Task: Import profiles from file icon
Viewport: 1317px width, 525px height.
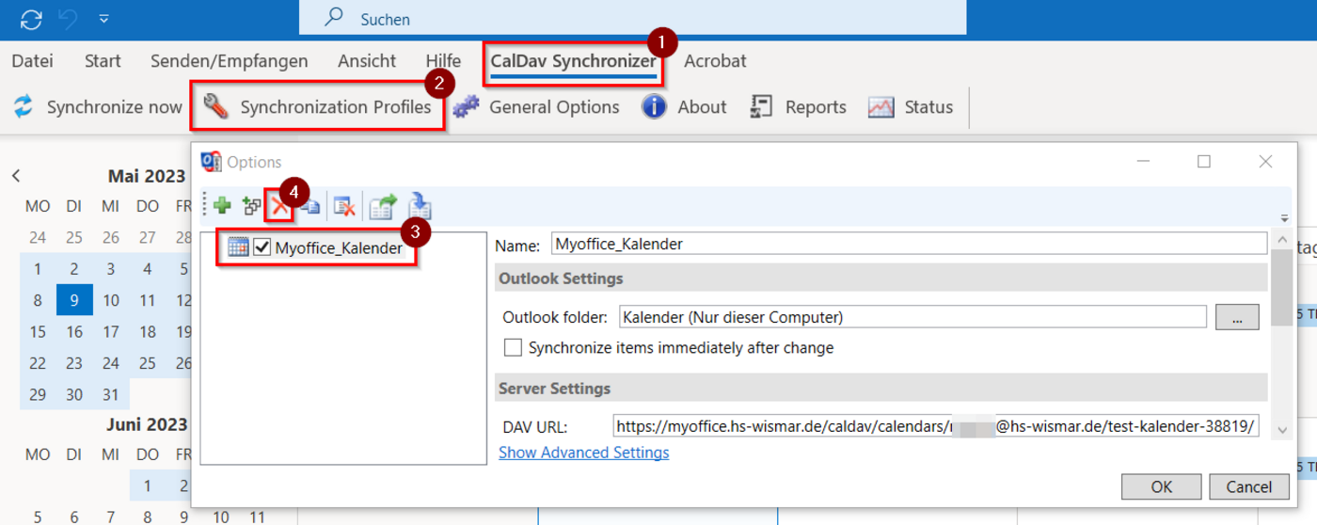Action: pyautogui.click(x=420, y=205)
